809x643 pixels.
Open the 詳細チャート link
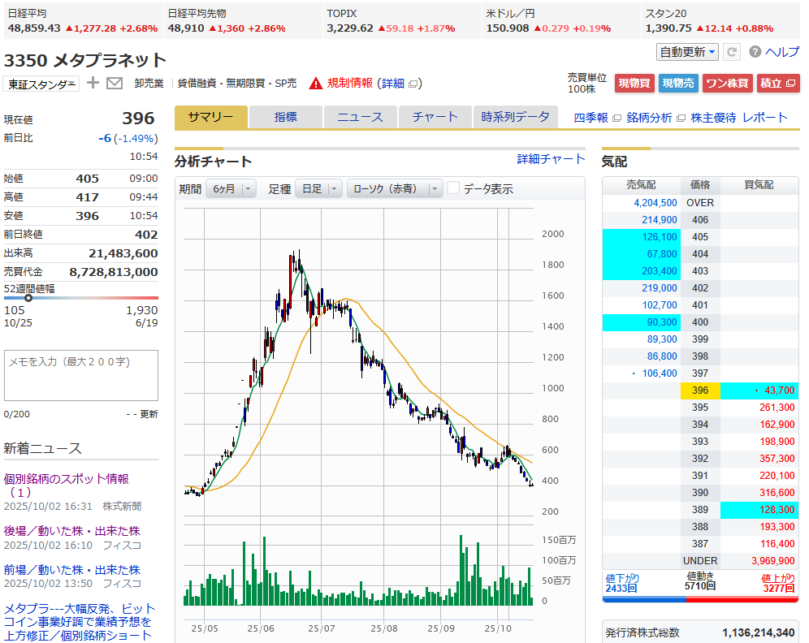pos(551,159)
